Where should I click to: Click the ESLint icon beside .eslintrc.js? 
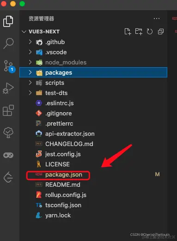pos(39,103)
